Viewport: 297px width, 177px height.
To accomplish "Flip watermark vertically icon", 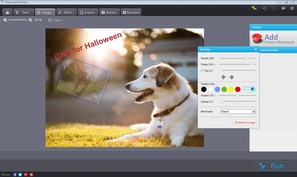I will (232, 77).
